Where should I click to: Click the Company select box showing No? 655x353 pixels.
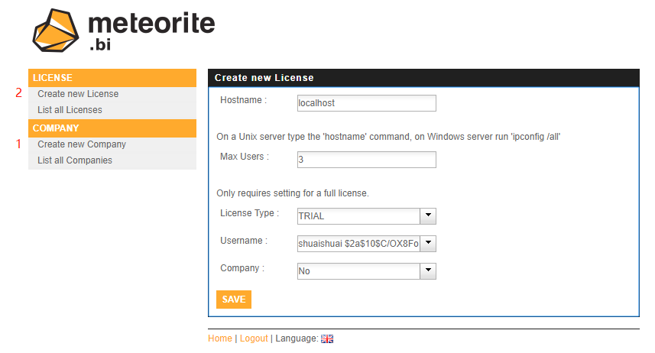(358, 271)
